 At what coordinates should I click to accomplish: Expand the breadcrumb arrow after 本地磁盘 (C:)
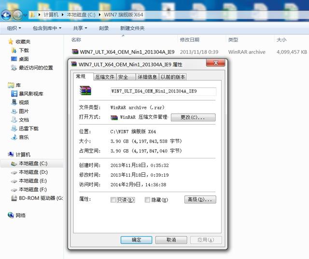100,15
